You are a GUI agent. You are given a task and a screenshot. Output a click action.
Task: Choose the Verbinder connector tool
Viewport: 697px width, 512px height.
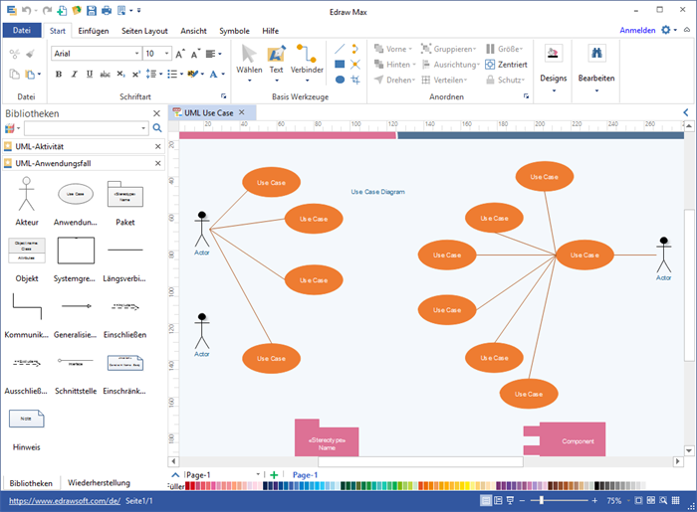[307, 62]
